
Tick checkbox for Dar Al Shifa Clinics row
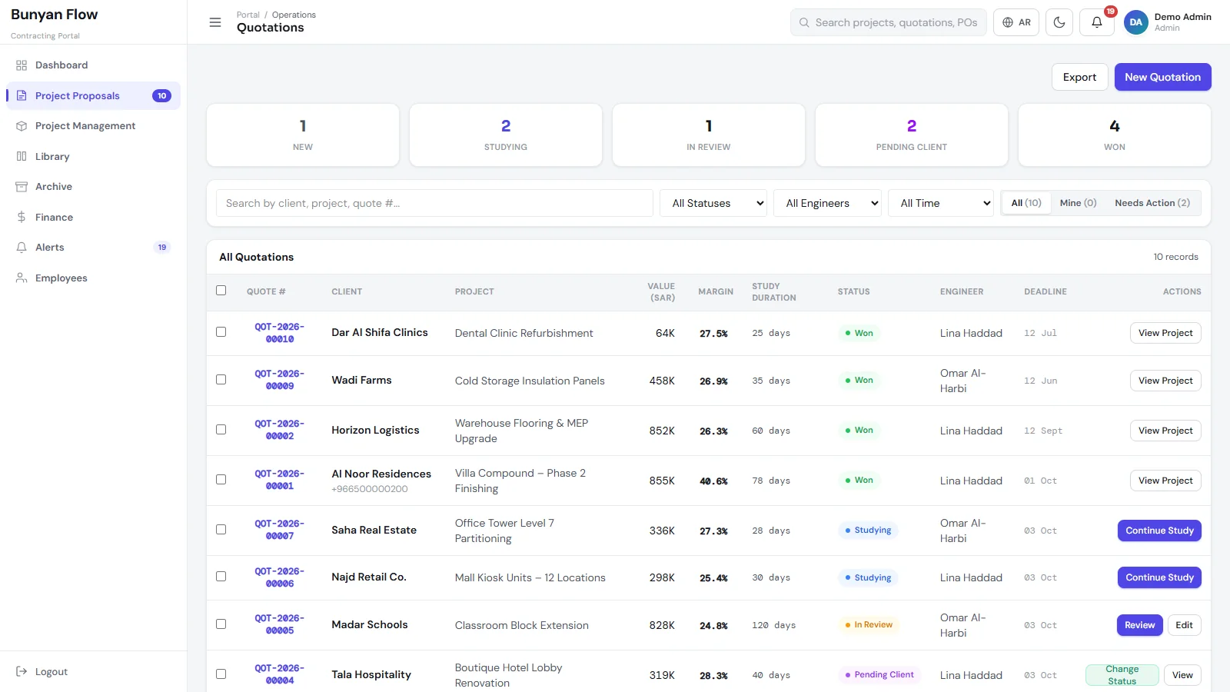coord(221,332)
